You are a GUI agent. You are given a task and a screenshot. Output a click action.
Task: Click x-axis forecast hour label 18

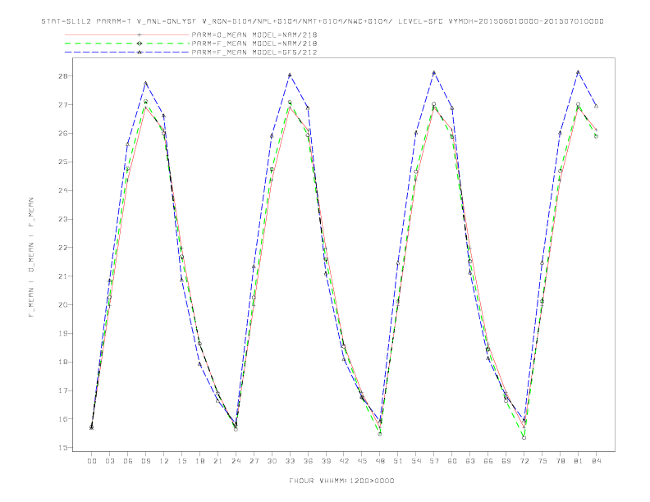(x=199, y=461)
